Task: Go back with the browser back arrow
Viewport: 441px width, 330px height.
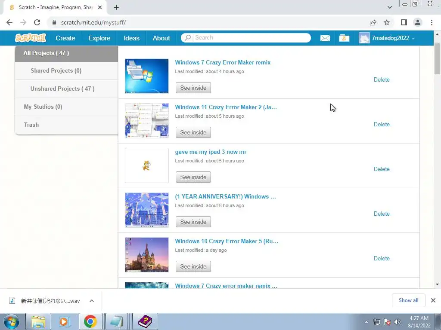Action: [x=9, y=22]
